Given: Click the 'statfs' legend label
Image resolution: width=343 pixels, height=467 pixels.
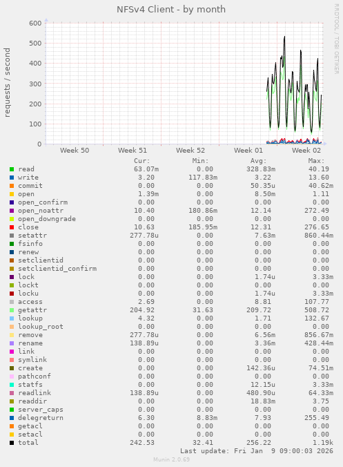Looking at the screenshot, I should pyautogui.click(x=30, y=385).
